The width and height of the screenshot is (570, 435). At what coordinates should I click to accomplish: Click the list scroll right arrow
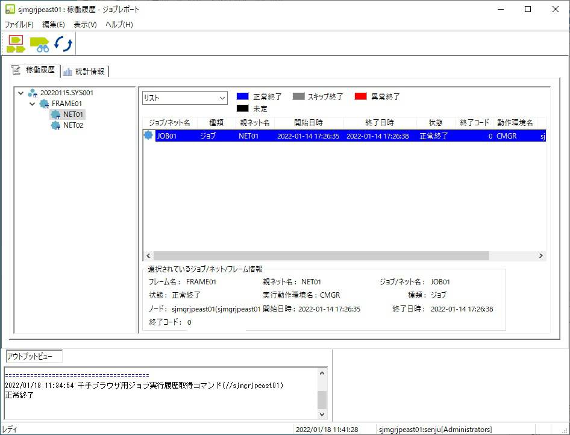[541, 256]
